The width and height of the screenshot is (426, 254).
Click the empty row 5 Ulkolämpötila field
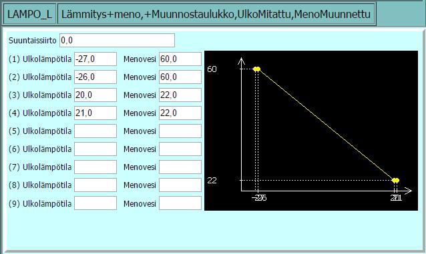tap(95, 131)
